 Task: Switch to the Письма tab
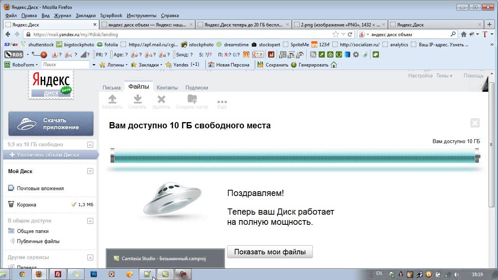tap(112, 87)
